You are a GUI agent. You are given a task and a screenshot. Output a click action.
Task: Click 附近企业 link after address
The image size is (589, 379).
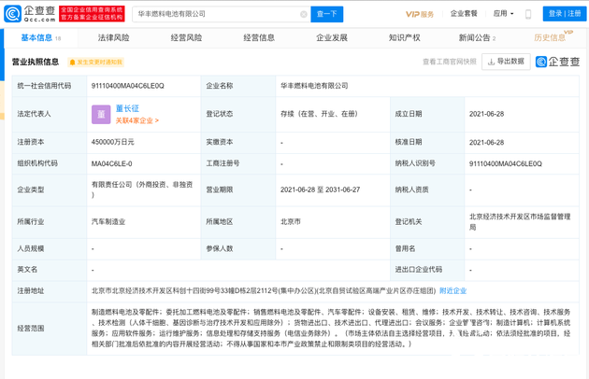coord(453,291)
